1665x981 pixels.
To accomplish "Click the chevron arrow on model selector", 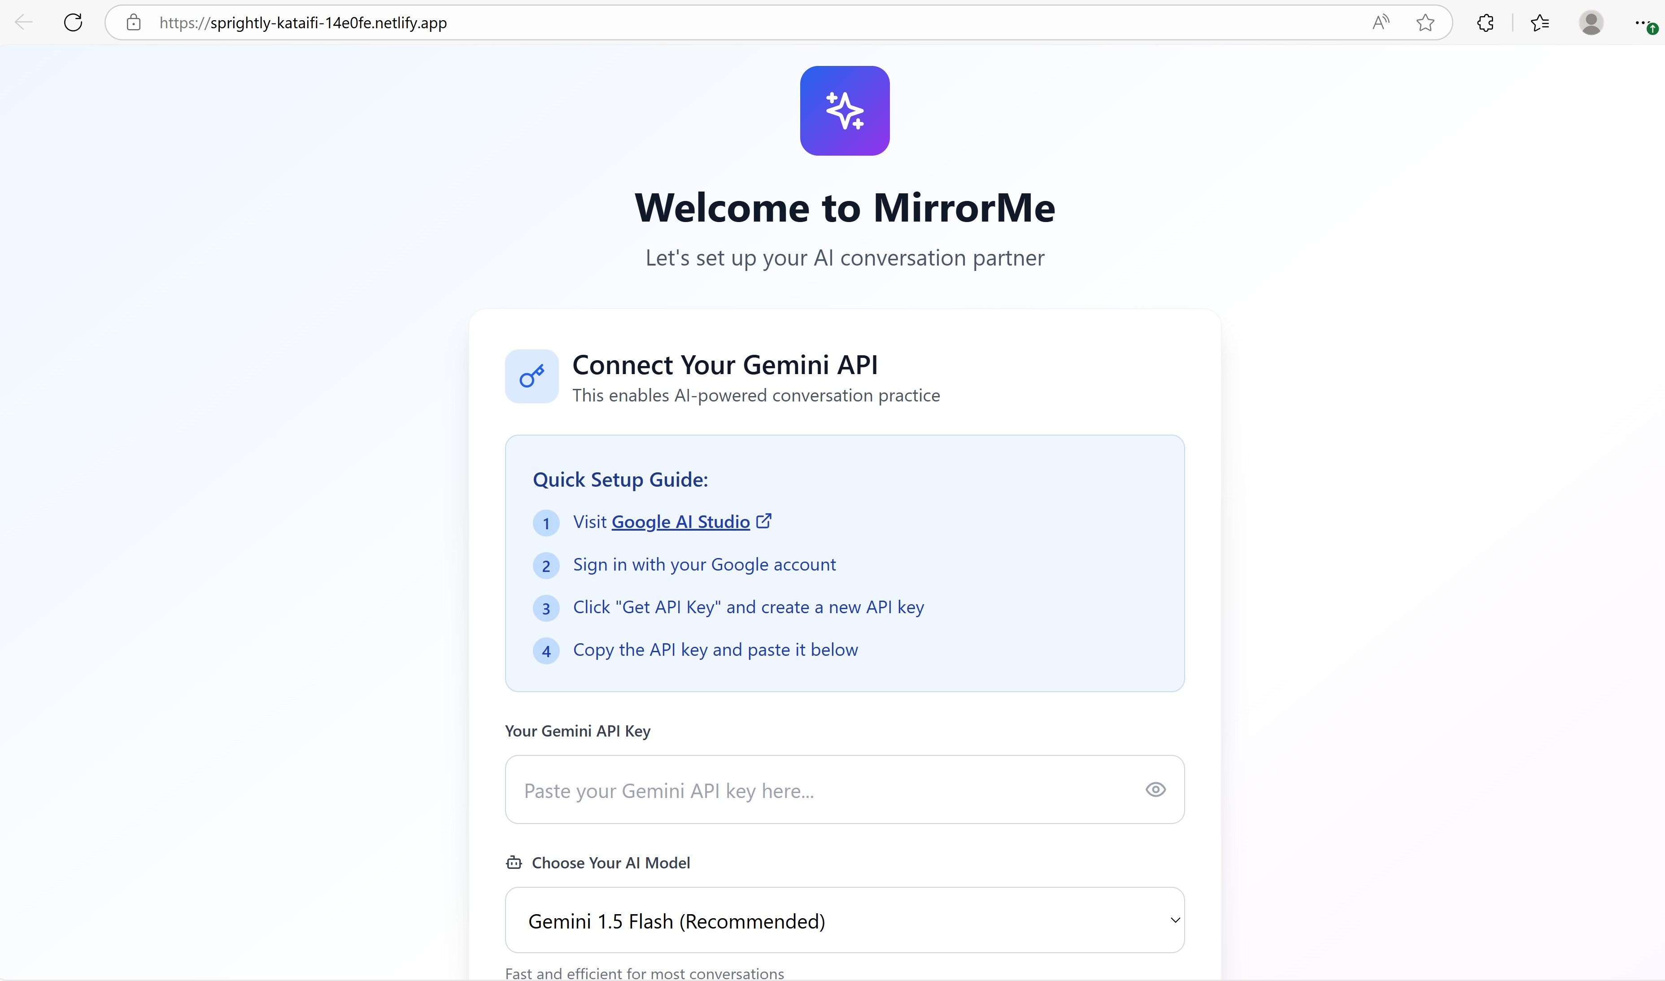I will pos(1175,920).
